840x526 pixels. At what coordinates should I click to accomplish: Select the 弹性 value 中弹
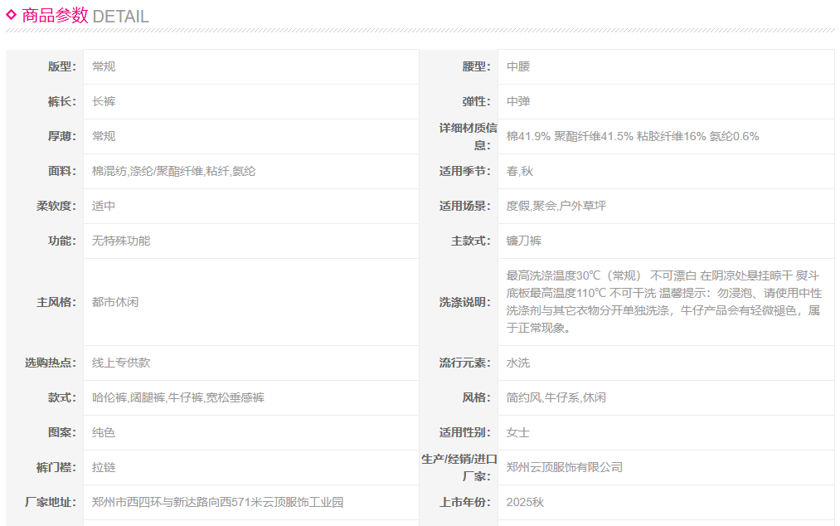[518, 101]
